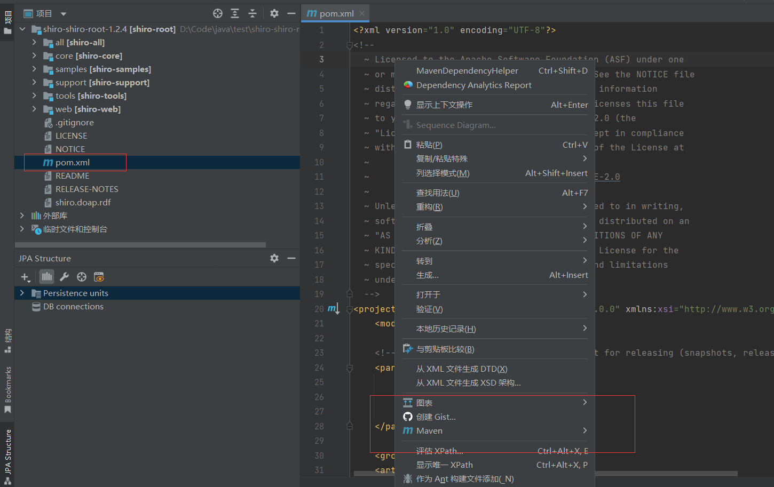Choose 列选择模式(M) menu item
This screenshot has height=487, width=774.
(495, 173)
